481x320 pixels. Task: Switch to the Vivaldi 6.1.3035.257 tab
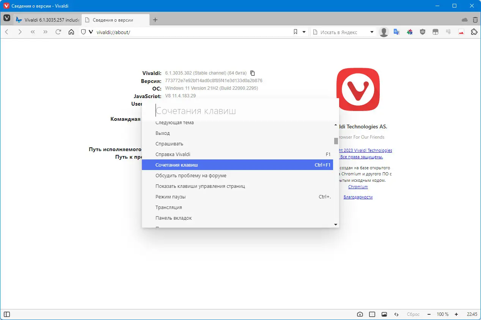pos(47,20)
